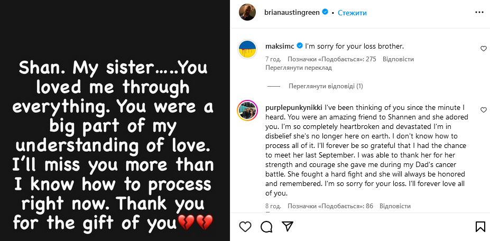Save post with bookmark icon

pyautogui.click(x=480, y=227)
